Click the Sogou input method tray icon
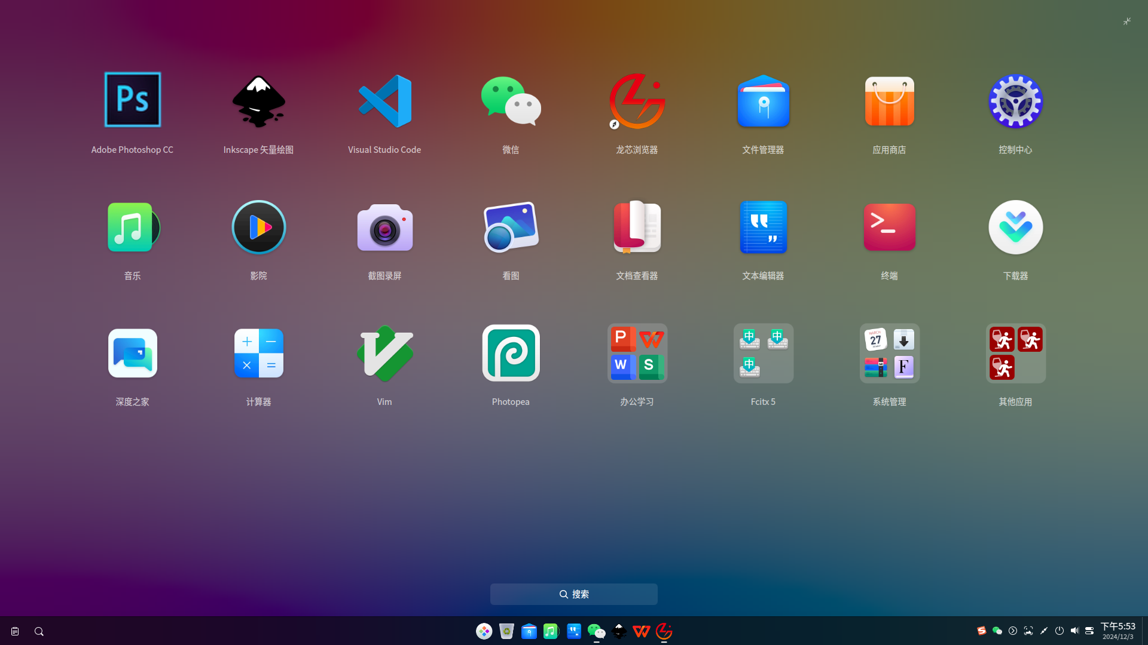Viewport: 1148px width, 645px height. pyautogui.click(x=981, y=631)
